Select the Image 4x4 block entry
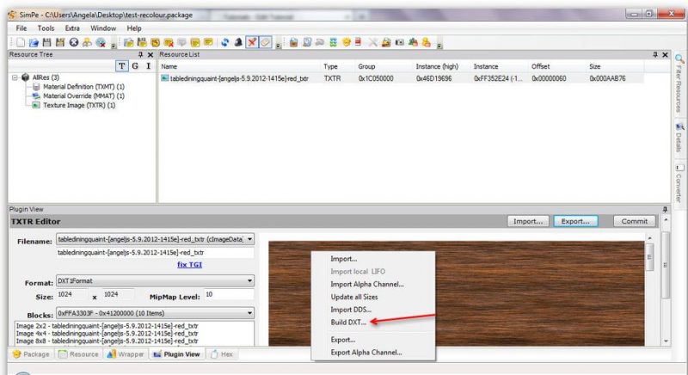Screen dimensions: 688x375 tap(107, 334)
